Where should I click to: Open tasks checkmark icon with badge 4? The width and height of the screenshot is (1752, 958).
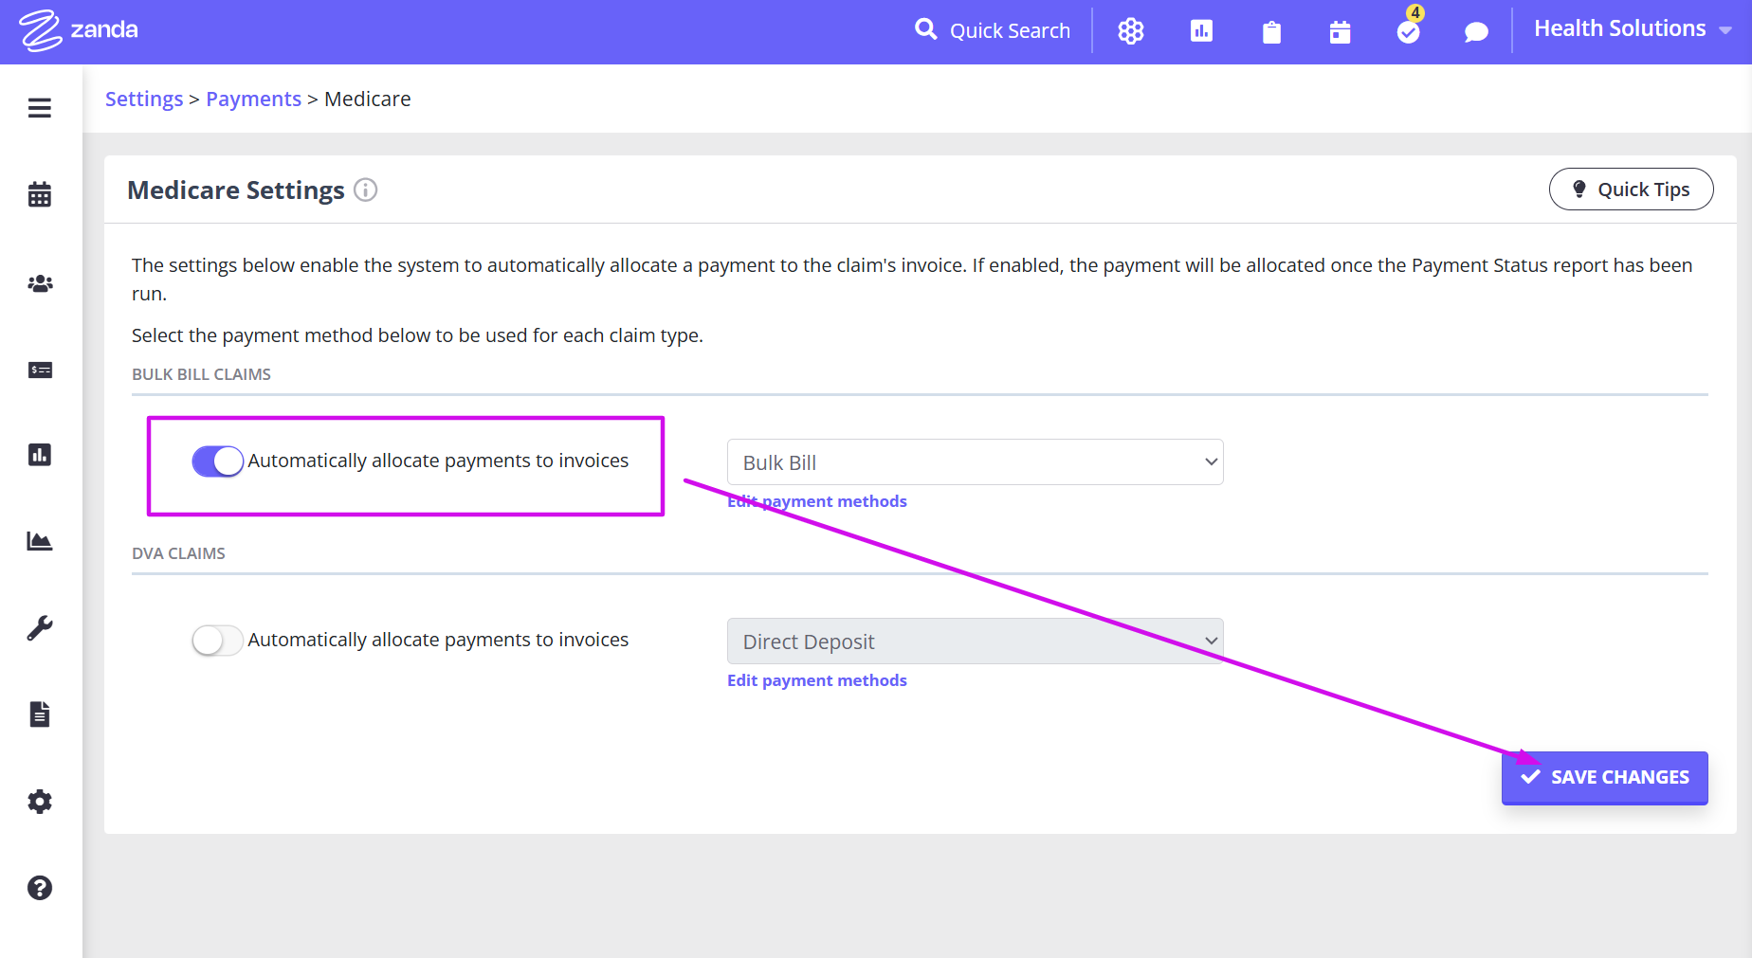pyautogui.click(x=1409, y=29)
